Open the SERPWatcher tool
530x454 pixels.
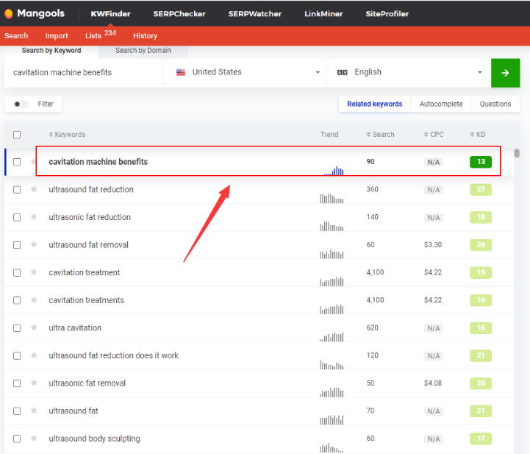[x=255, y=13]
